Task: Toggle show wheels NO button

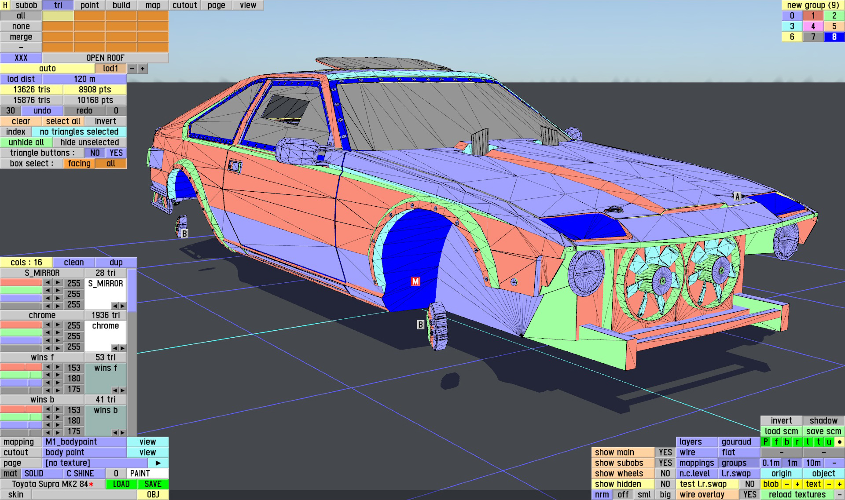Action: click(665, 474)
